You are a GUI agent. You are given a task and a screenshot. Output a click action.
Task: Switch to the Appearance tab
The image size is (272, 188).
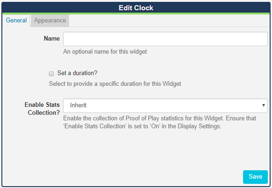tap(50, 21)
